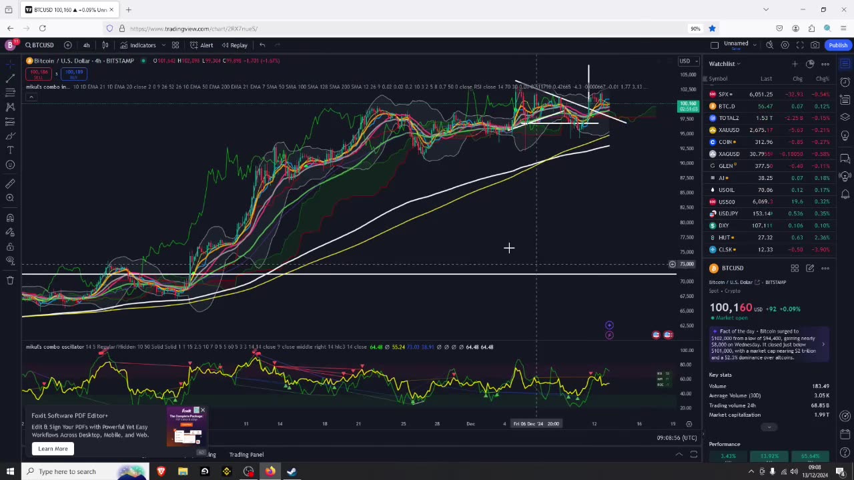Screen dimensions: 854x480
Task: Select the 4h timeframe interval
Action: click(86, 45)
